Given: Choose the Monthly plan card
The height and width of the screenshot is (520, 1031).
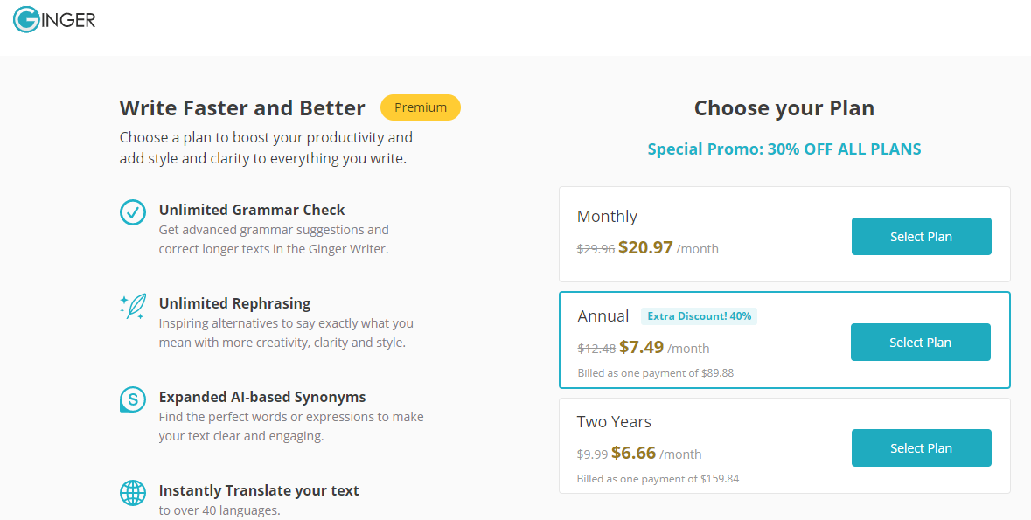Looking at the screenshot, I should pos(784,235).
